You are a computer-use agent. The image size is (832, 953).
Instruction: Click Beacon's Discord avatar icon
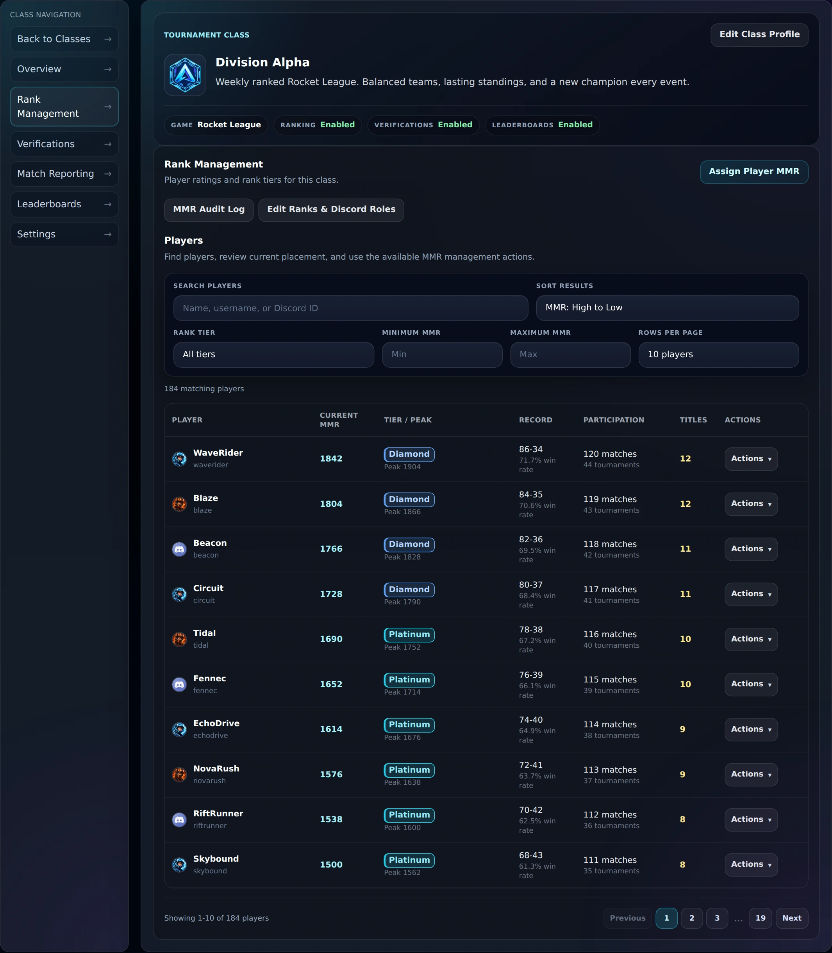179,549
